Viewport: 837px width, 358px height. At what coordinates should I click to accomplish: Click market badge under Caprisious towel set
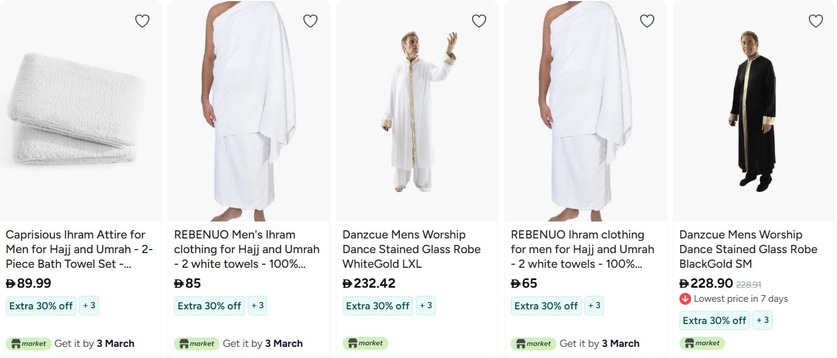coord(28,343)
